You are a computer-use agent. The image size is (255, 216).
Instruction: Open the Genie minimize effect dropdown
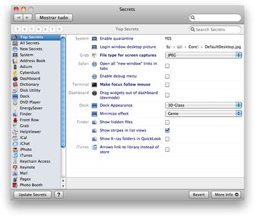click(203, 114)
